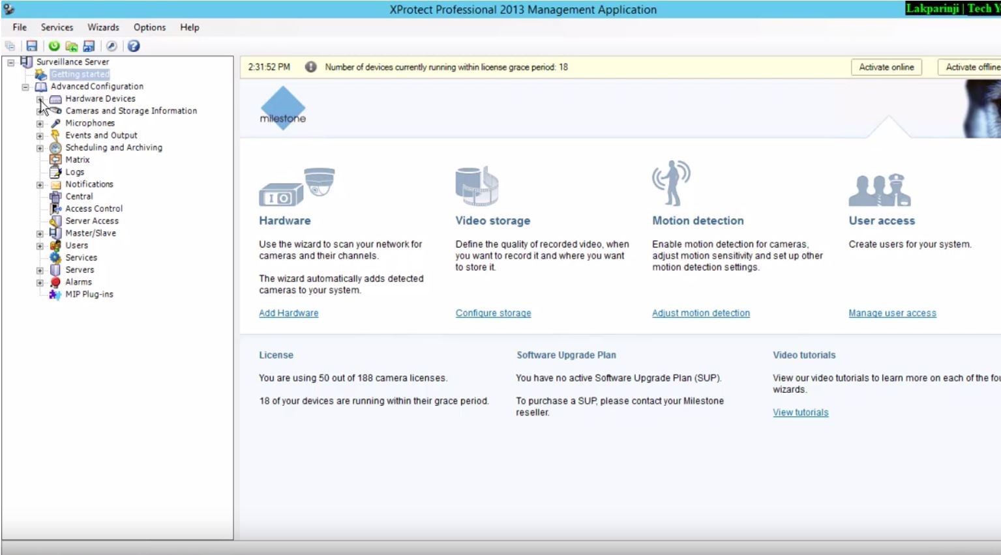Click the Save configuration floppy-disk toolbar icon
Viewport: 1001px width, 555px height.
[x=31, y=46]
